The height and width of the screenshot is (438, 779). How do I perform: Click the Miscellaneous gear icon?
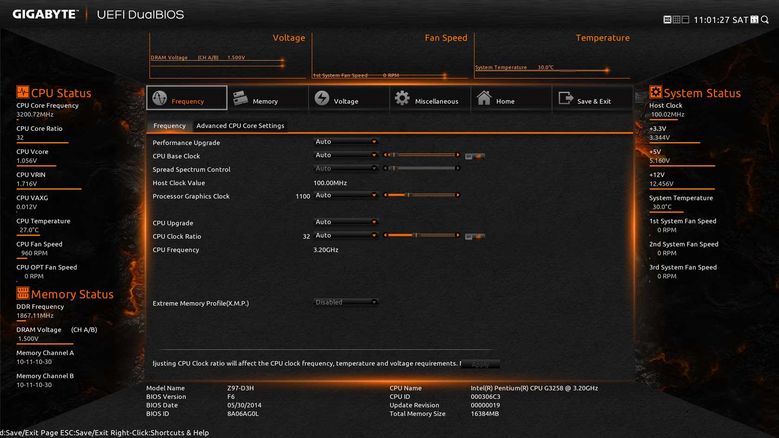402,98
